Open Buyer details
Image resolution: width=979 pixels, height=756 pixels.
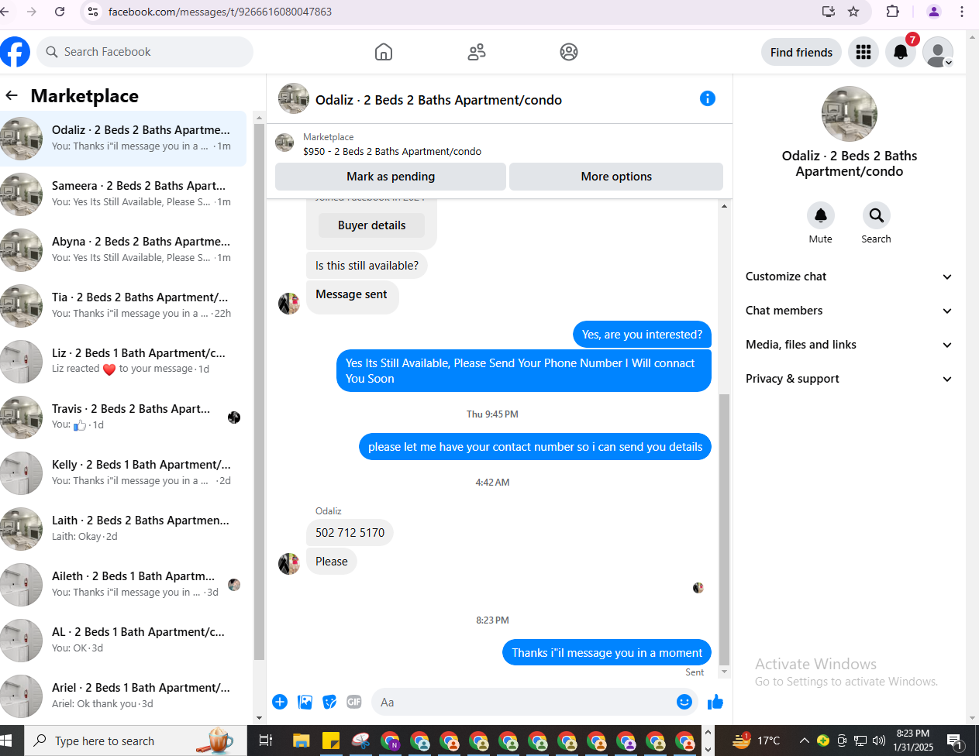[372, 225]
